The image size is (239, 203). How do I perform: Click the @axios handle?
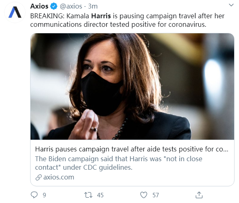[71, 6]
